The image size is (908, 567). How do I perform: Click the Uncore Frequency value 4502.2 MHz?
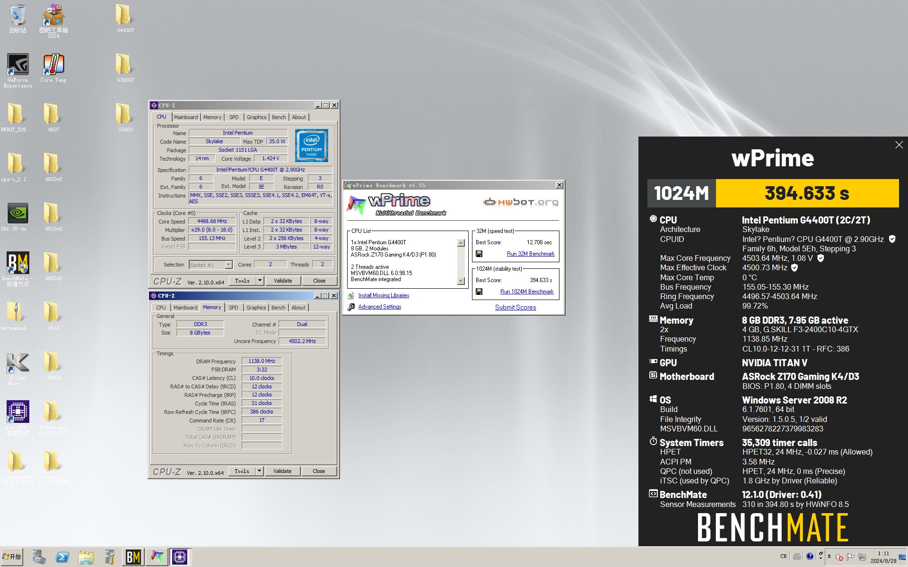tap(302, 341)
